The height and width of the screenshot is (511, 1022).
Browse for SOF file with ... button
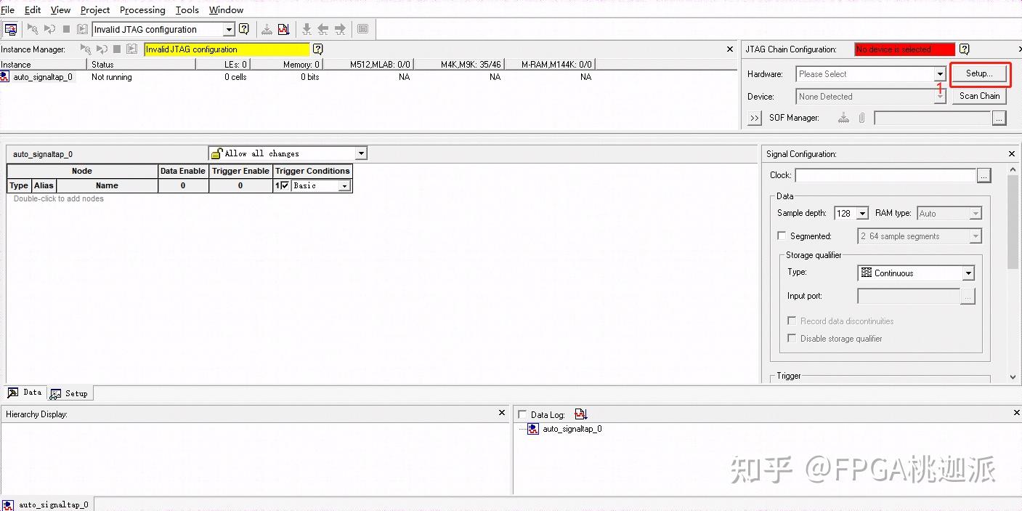pyautogui.click(x=999, y=118)
